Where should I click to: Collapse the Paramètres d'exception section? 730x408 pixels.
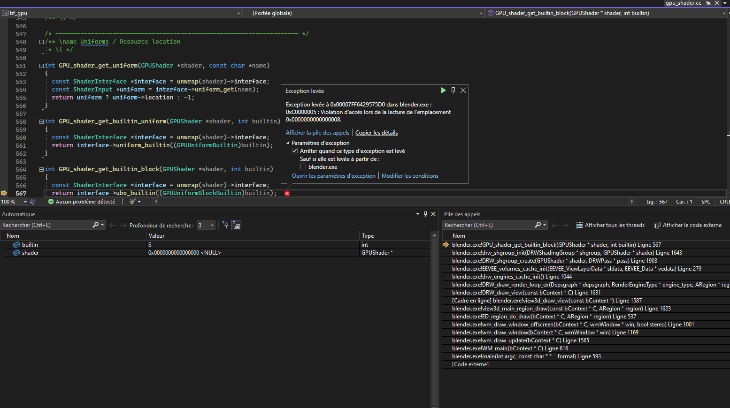pos(288,143)
